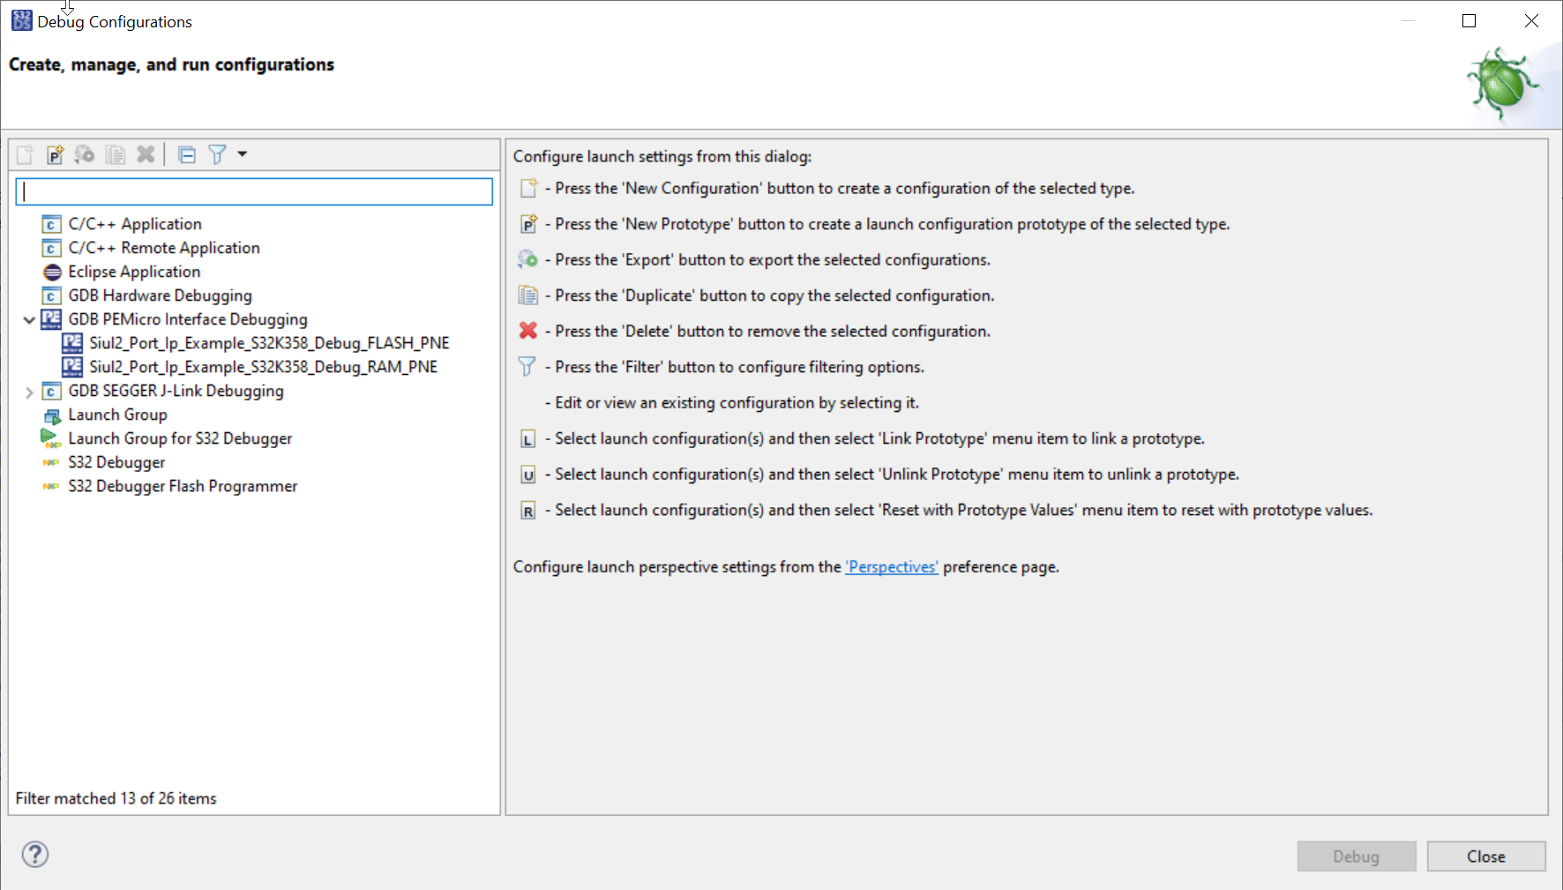
Task: Expand the GDB SEGGER J-Link Debugging node
Action: (29, 392)
